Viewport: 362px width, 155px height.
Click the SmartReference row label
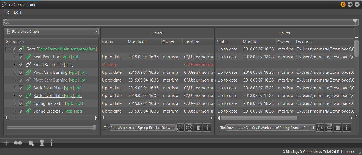53,65
